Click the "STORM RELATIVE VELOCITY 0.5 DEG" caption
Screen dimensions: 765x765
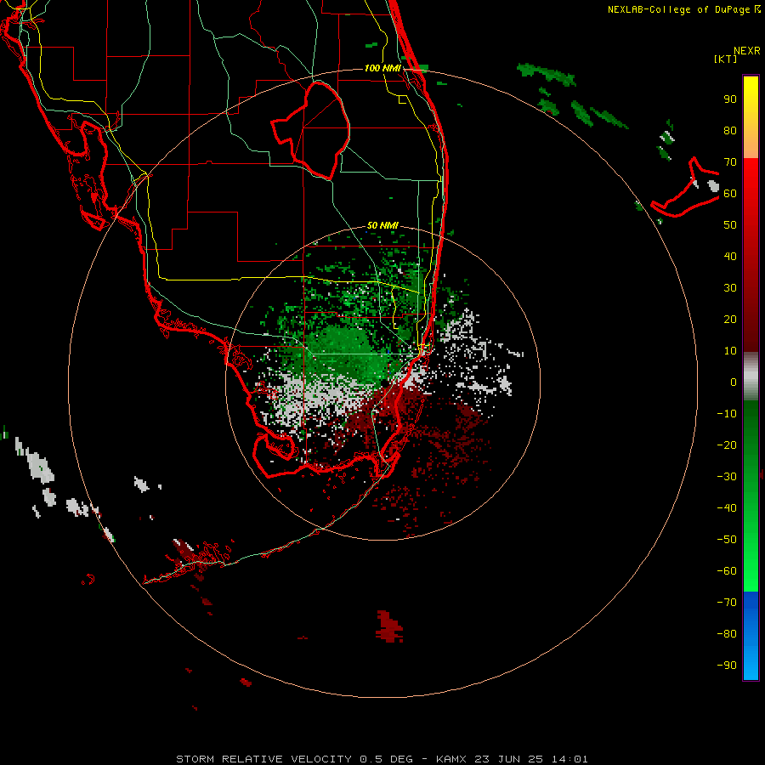[x=294, y=759]
